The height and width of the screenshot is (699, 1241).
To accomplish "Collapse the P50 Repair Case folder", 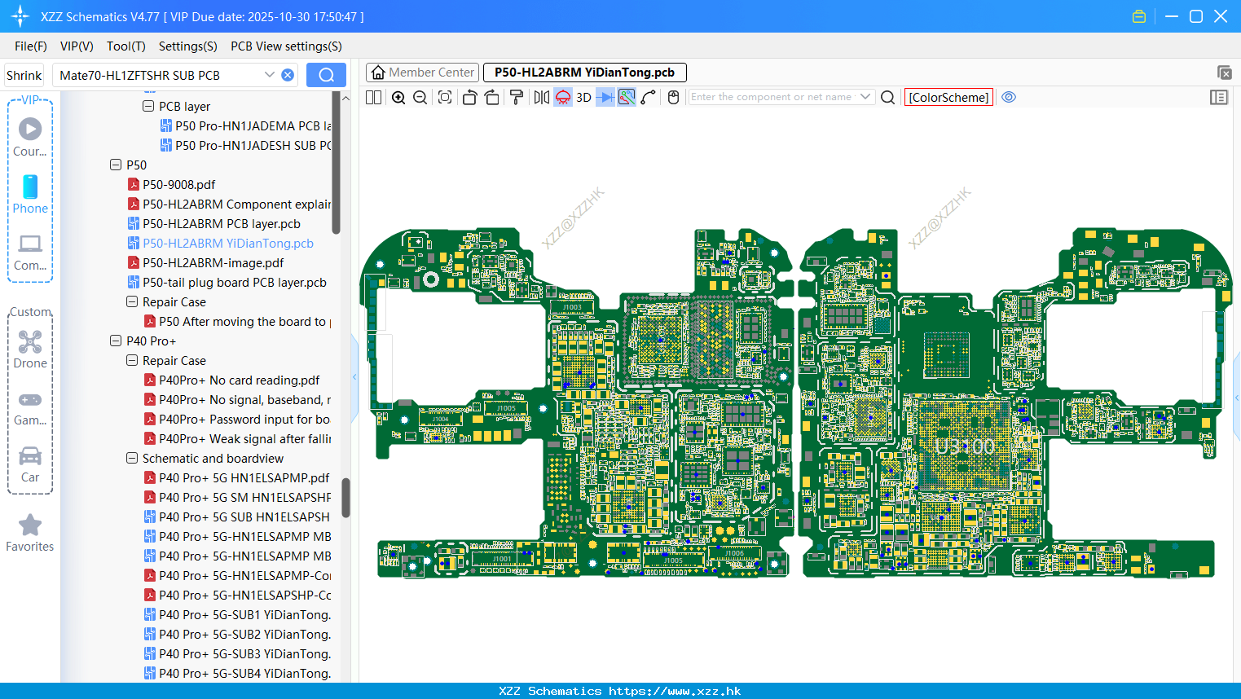I will tap(132, 301).
